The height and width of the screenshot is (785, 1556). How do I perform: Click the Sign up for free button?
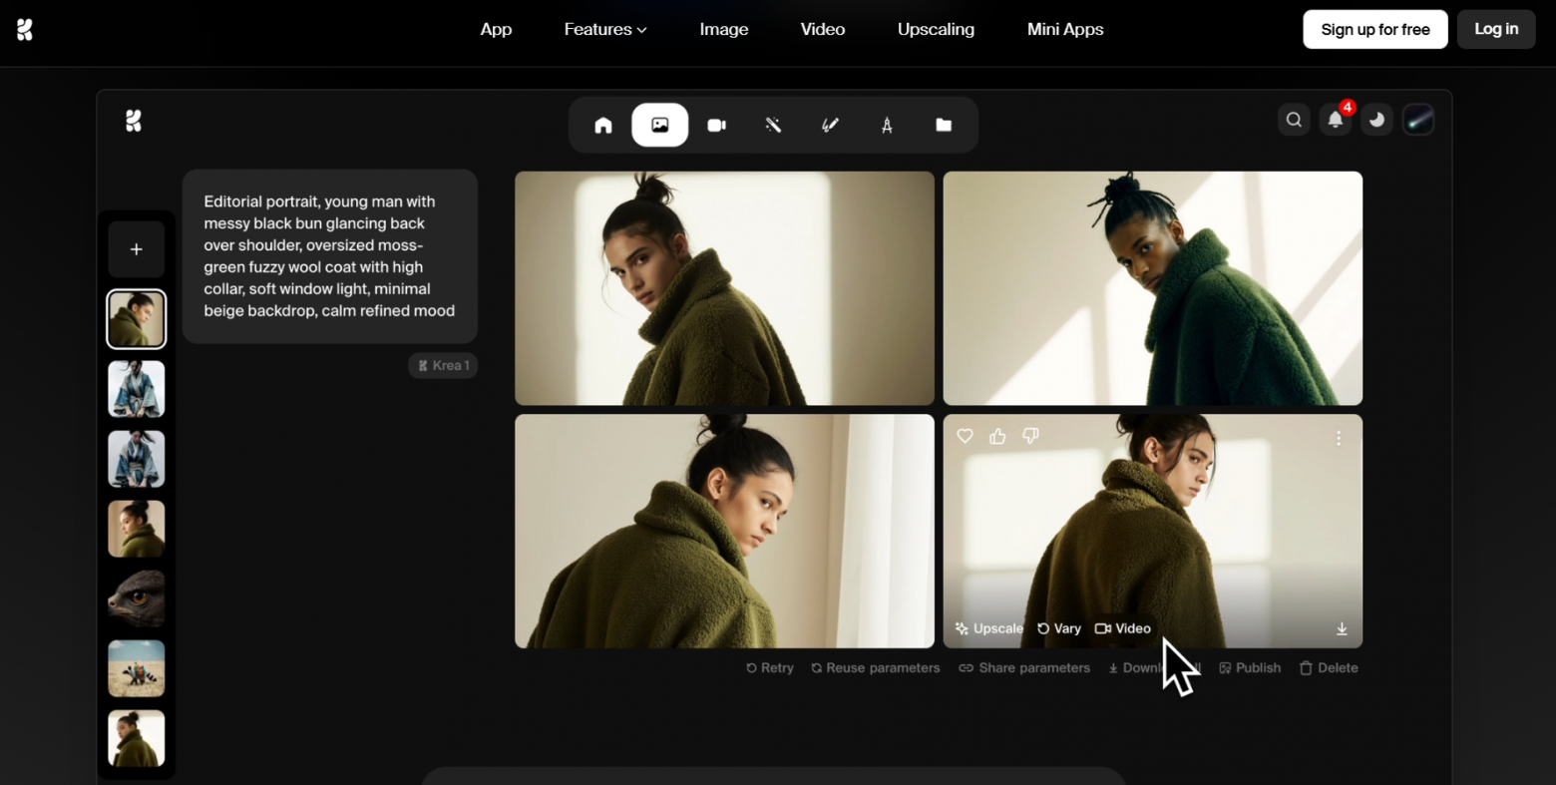point(1374,29)
